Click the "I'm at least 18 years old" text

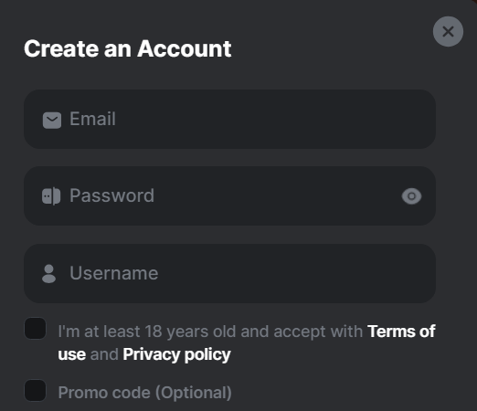[147, 332]
